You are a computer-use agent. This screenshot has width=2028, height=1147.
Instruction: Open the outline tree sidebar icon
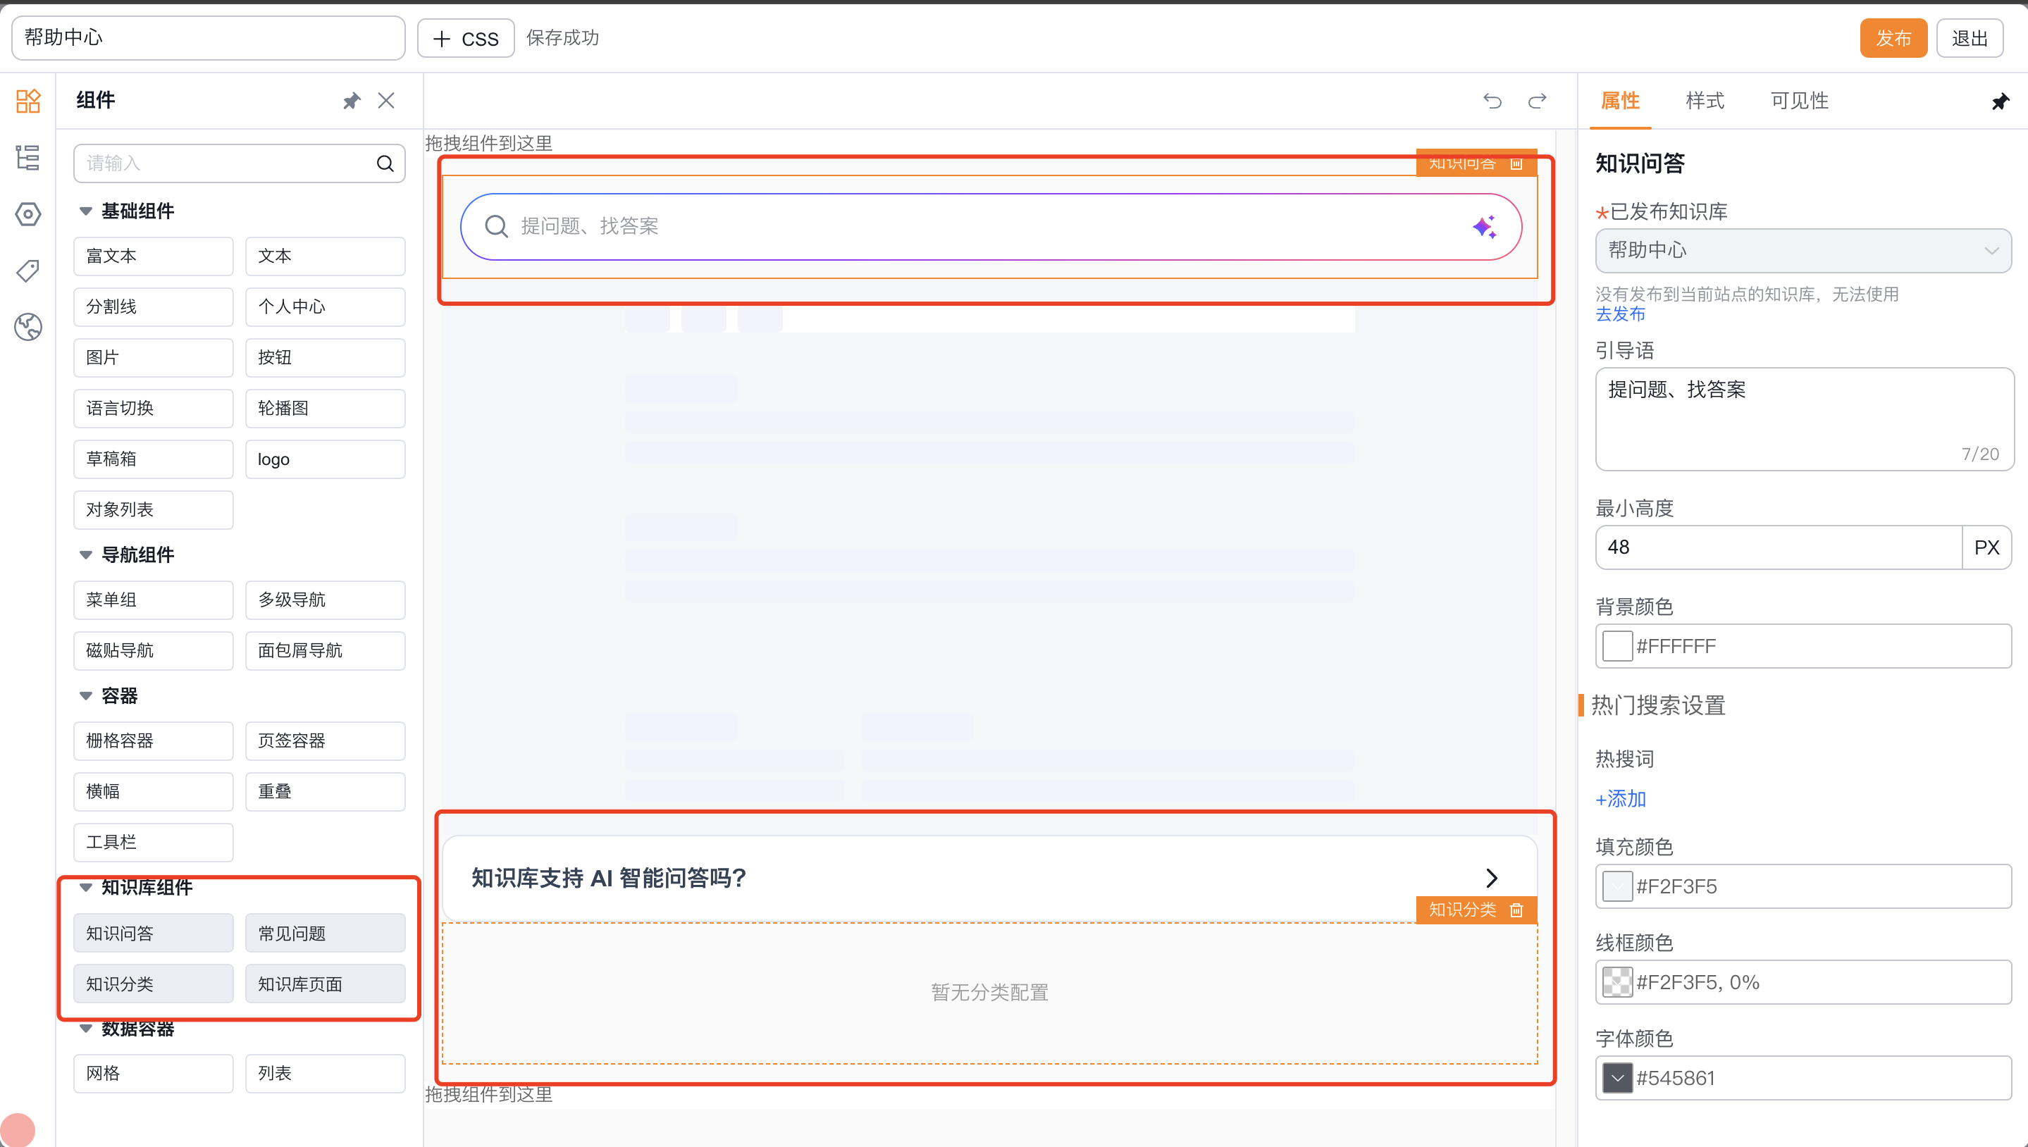28,158
